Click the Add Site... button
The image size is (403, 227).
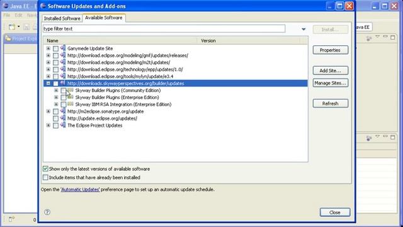330,71
